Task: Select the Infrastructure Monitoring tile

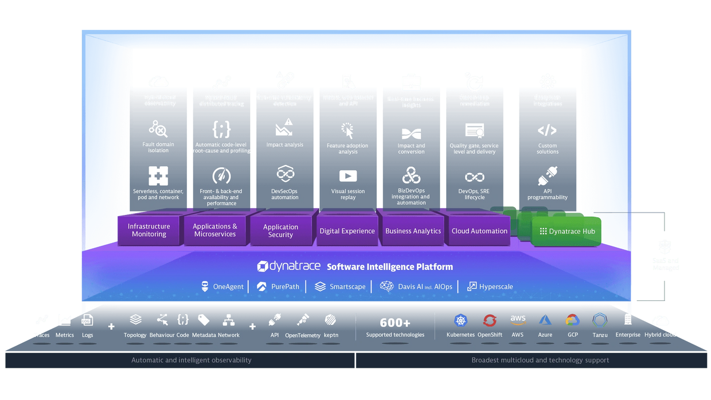Action: (x=148, y=230)
